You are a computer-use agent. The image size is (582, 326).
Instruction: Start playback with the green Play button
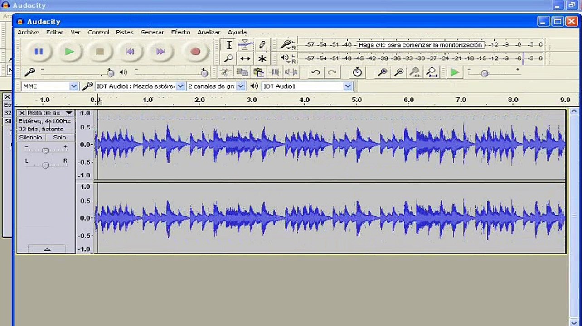click(69, 52)
